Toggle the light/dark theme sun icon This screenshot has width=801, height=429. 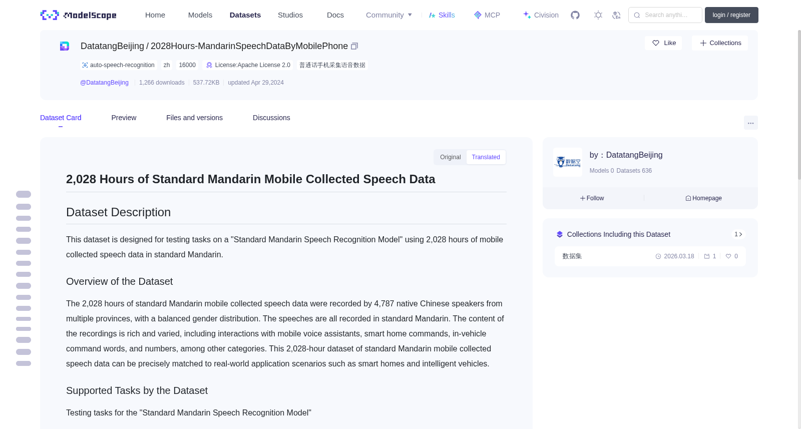[x=598, y=15]
